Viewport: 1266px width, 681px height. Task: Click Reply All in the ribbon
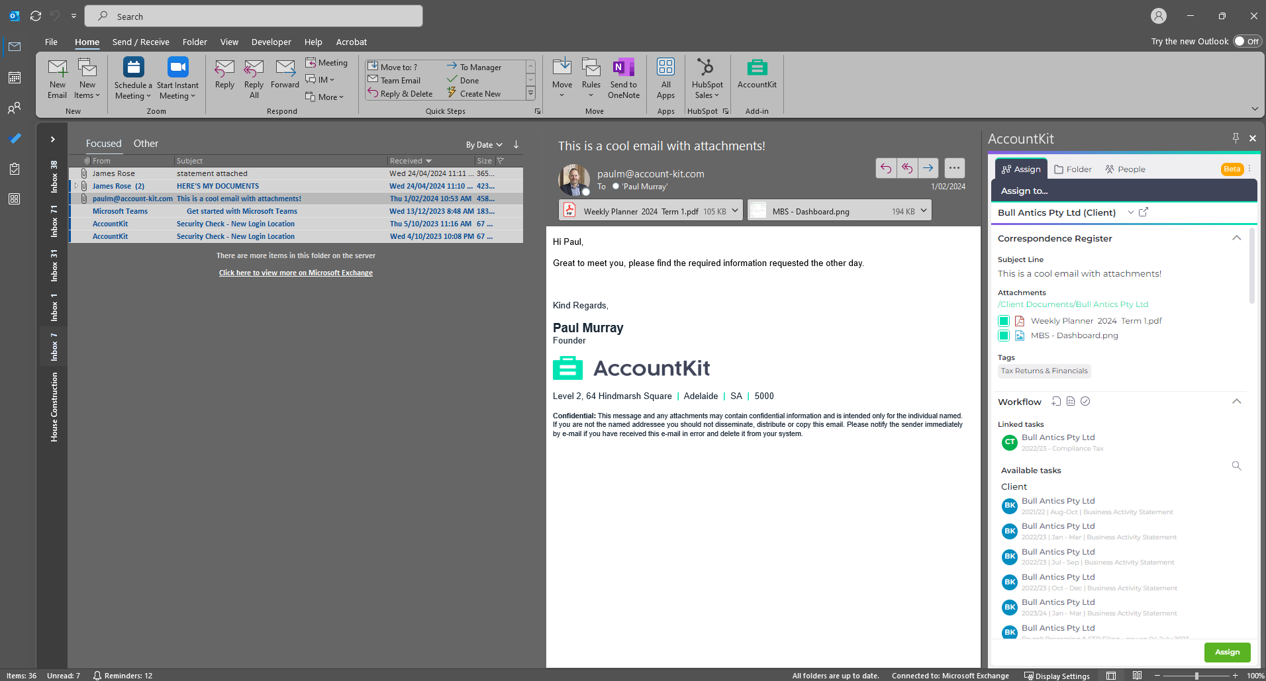point(254,78)
